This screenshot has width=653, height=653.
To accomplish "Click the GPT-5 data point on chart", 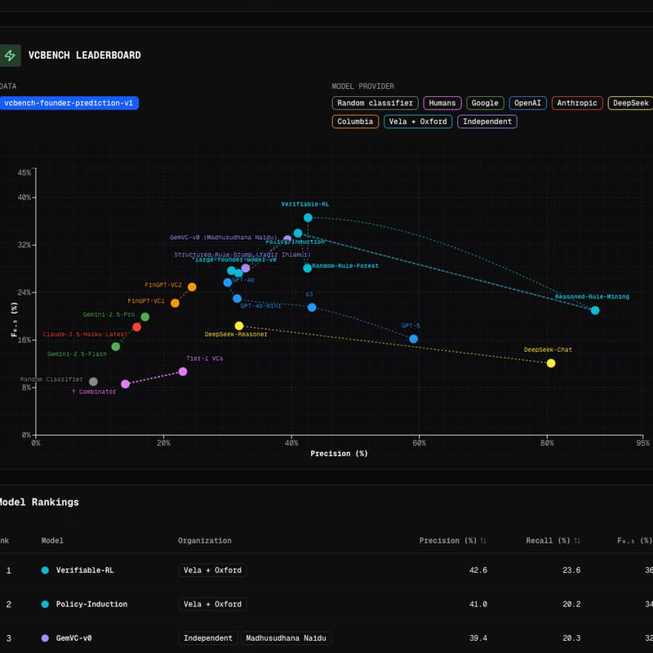I will click(413, 339).
